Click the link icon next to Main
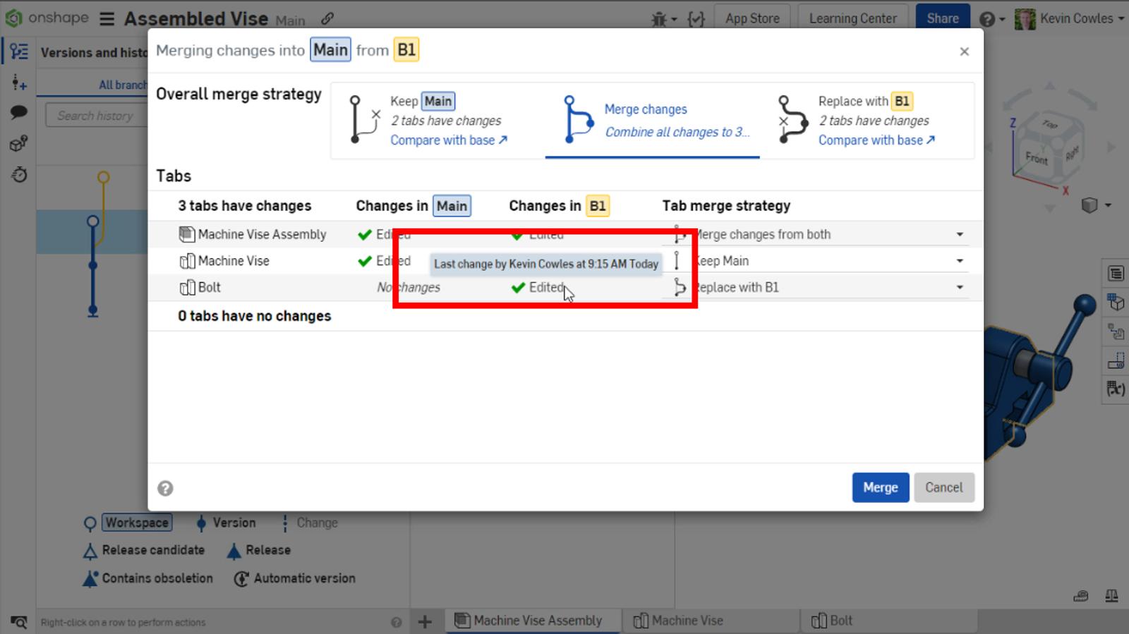The height and width of the screenshot is (634, 1129). [x=327, y=19]
